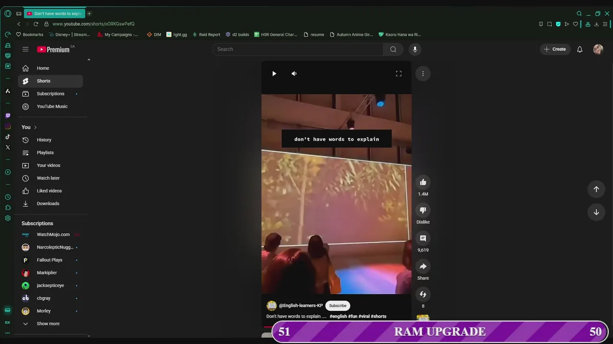Open the ad blocker shield icon
Image resolution: width=613 pixels, height=344 pixels.
[558, 24]
